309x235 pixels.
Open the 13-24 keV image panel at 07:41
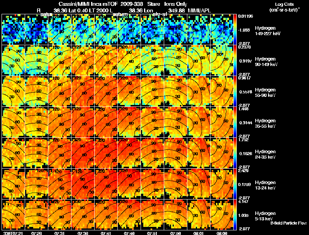(106, 184)
